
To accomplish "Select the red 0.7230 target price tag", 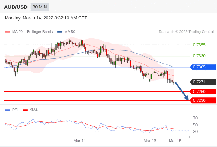I will [x=203, y=100].
